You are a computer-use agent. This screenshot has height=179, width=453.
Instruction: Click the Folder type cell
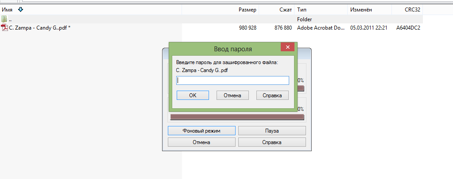point(305,19)
